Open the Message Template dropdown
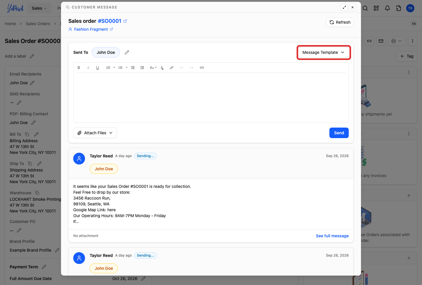The width and height of the screenshot is (422, 285). (x=324, y=52)
